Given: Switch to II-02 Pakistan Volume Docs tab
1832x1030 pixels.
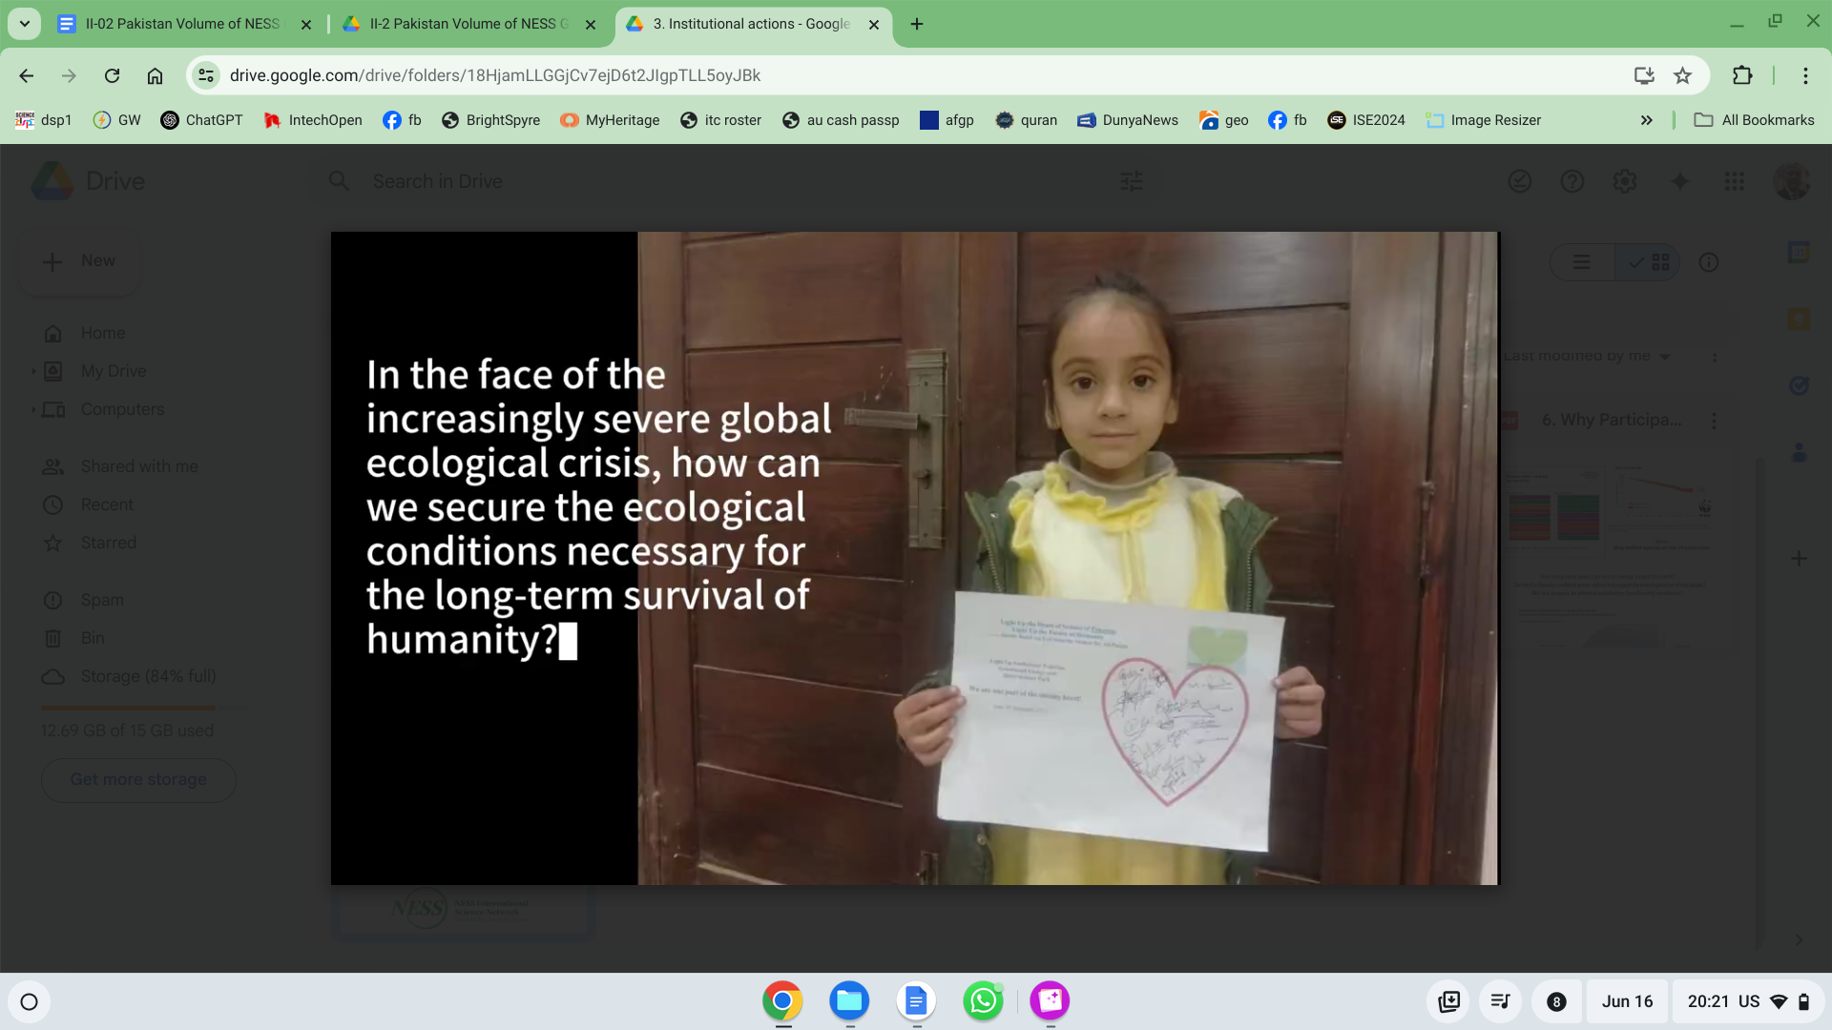Looking at the screenshot, I should coord(170,24).
